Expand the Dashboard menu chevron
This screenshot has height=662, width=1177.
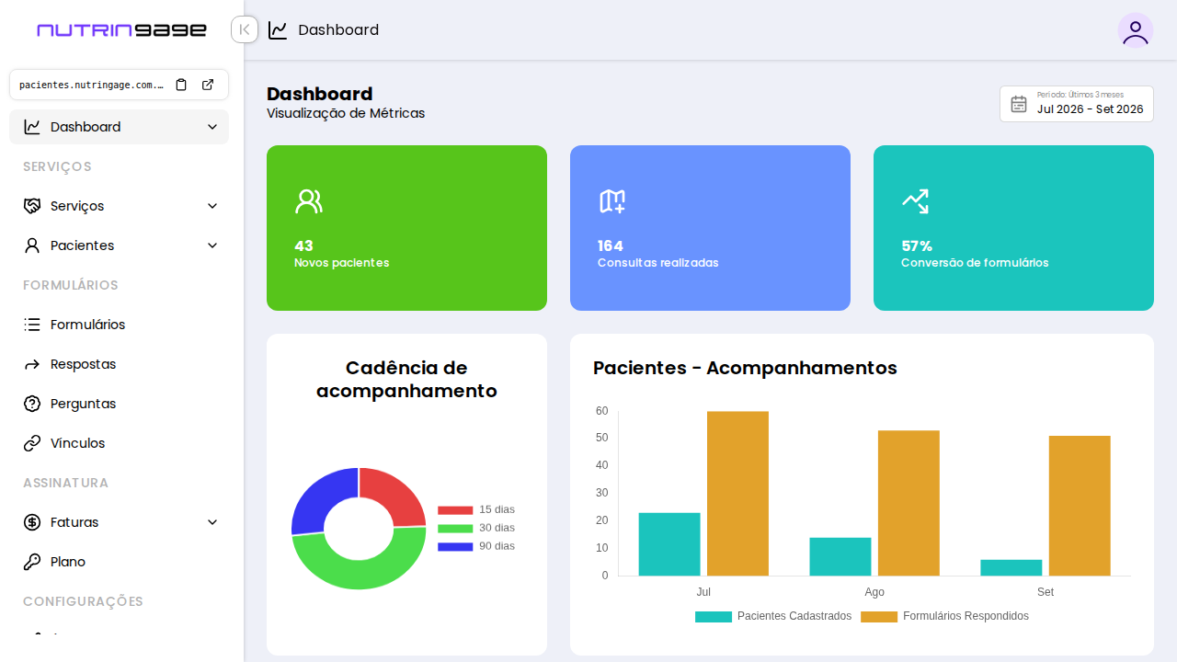[212, 127]
